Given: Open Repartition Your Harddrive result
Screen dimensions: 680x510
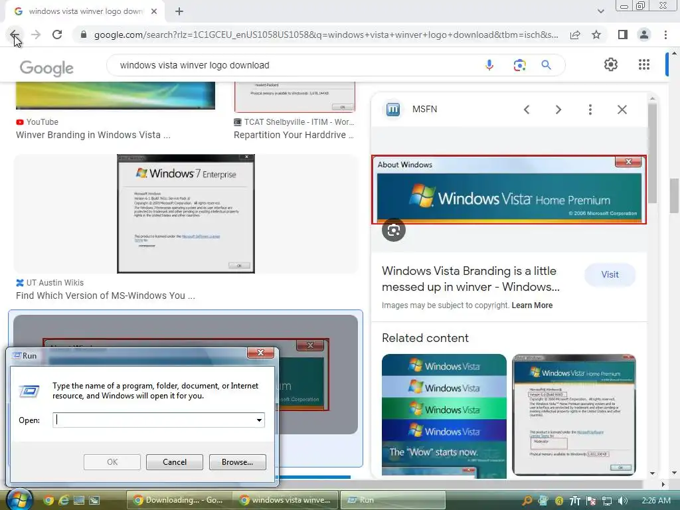Looking at the screenshot, I should [x=294, y=135].
